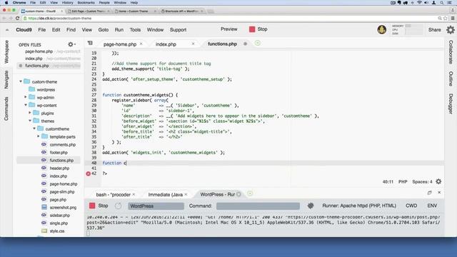The width and height of the screenshot is (457, 257).
Task: Collapse the themes folder
Action: tap(30, 121)
